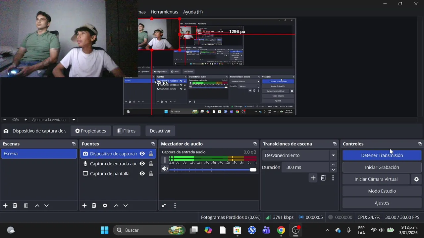Click 9:12 p.m. clock in tray
The height and width of the screenshot is (238, 424).
[x=409, y=227]
